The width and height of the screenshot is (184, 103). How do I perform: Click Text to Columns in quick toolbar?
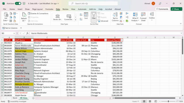pos(10,28)
